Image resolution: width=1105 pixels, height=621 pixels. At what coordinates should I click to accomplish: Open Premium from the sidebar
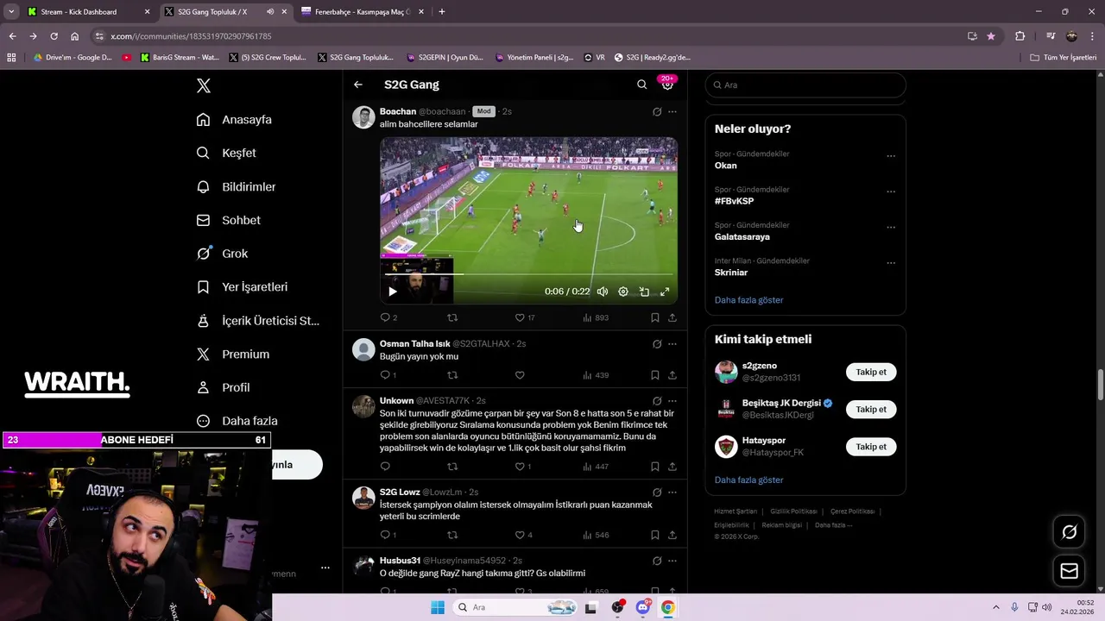233,354
